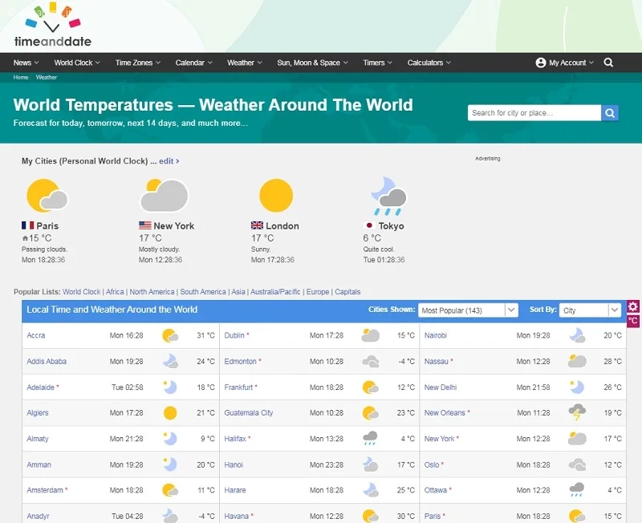Click the Weather breadcrumb link

[47, 77]
